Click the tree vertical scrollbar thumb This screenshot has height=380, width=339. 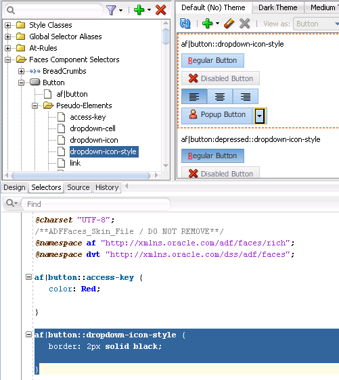[166, 37]
